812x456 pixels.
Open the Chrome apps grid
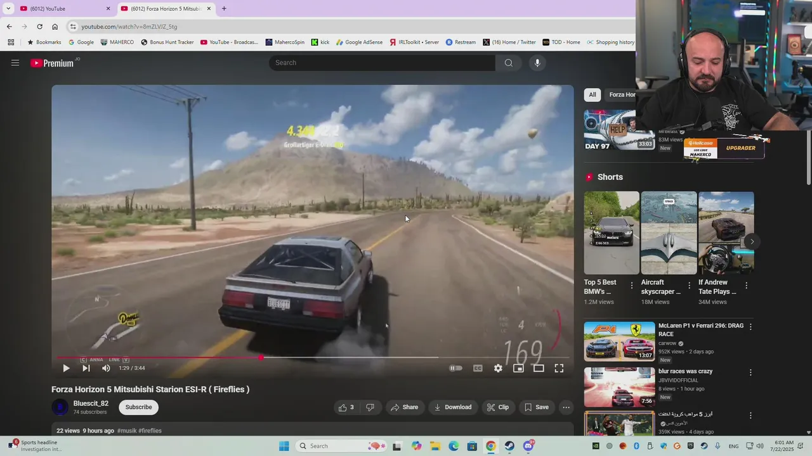point(11,42)
